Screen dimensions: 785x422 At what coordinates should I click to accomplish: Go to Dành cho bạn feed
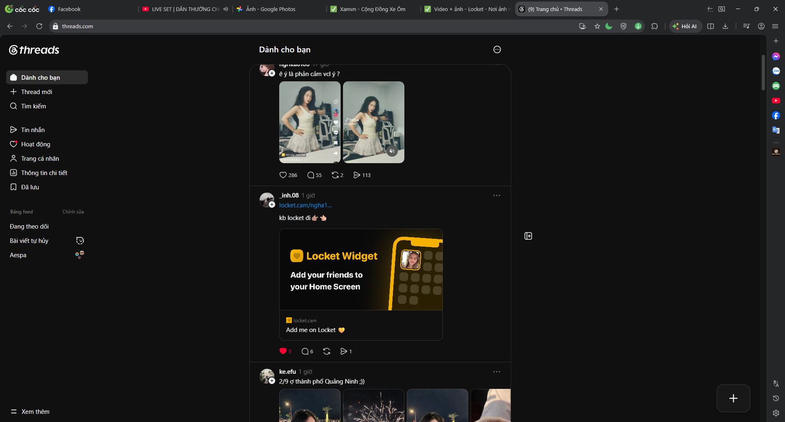click(x=47, y=77)
